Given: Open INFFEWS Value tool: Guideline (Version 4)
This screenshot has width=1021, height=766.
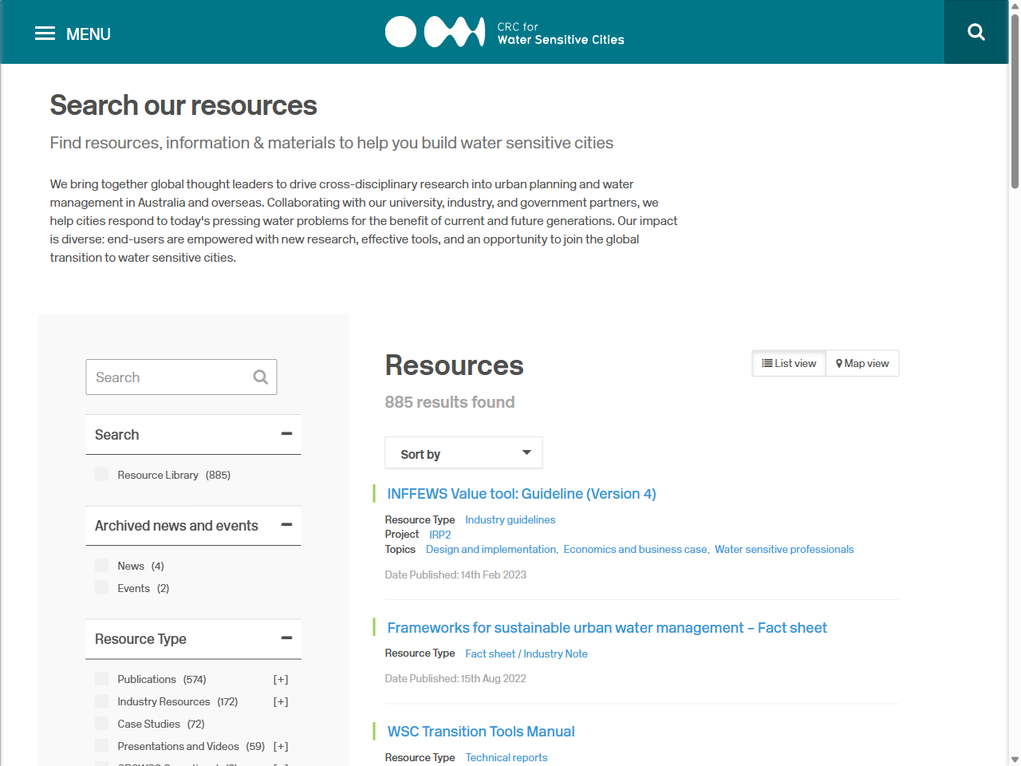Looking at the screenshot, I should 522,494.
